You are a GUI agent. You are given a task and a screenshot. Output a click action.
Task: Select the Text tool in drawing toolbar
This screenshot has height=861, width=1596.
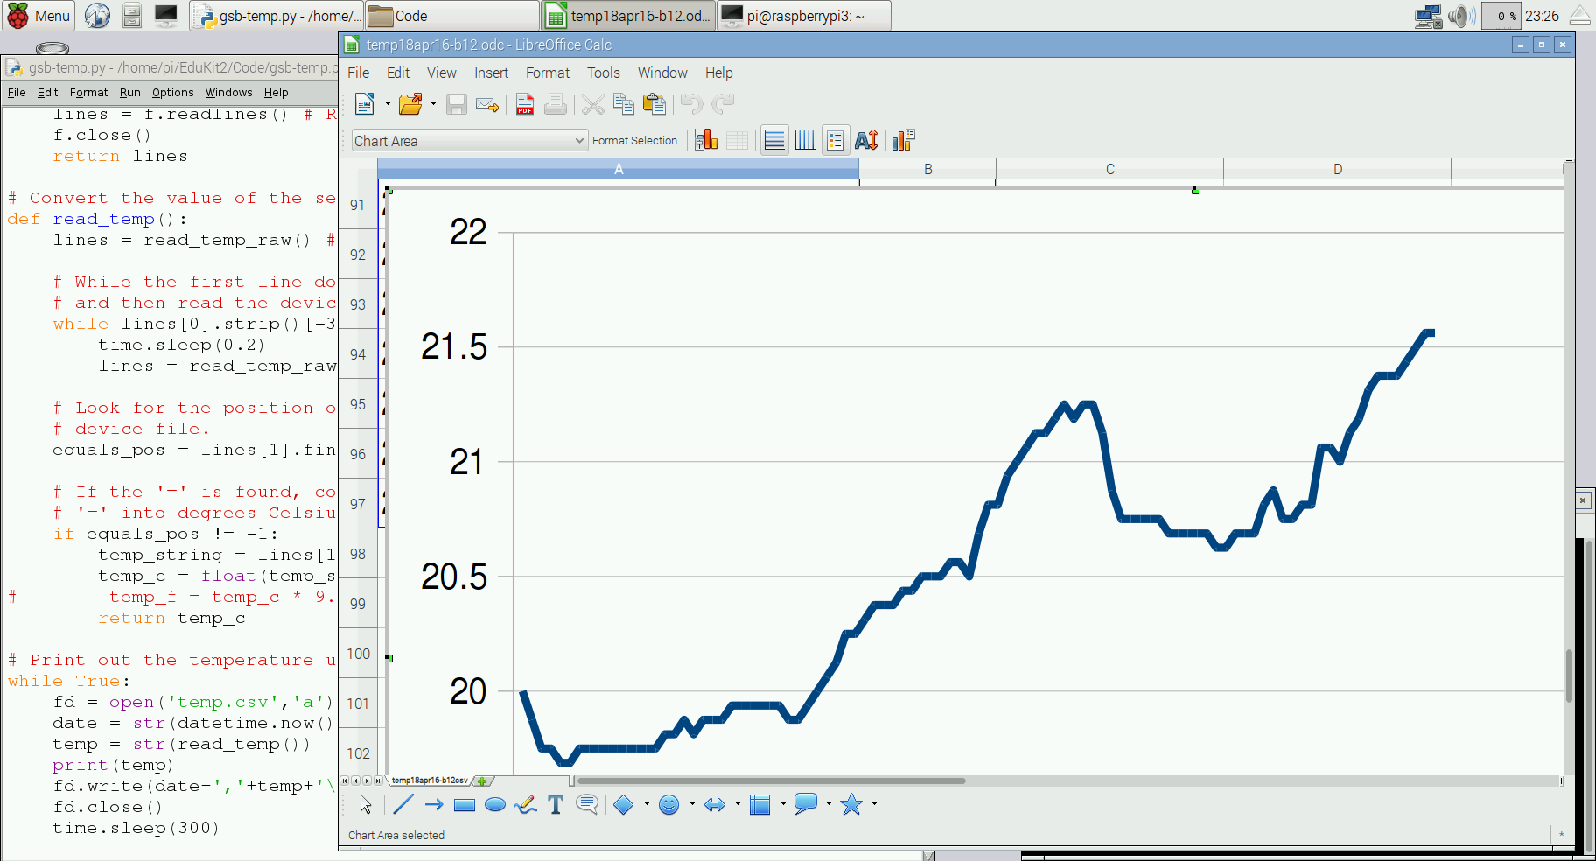[x=556, y=805]
